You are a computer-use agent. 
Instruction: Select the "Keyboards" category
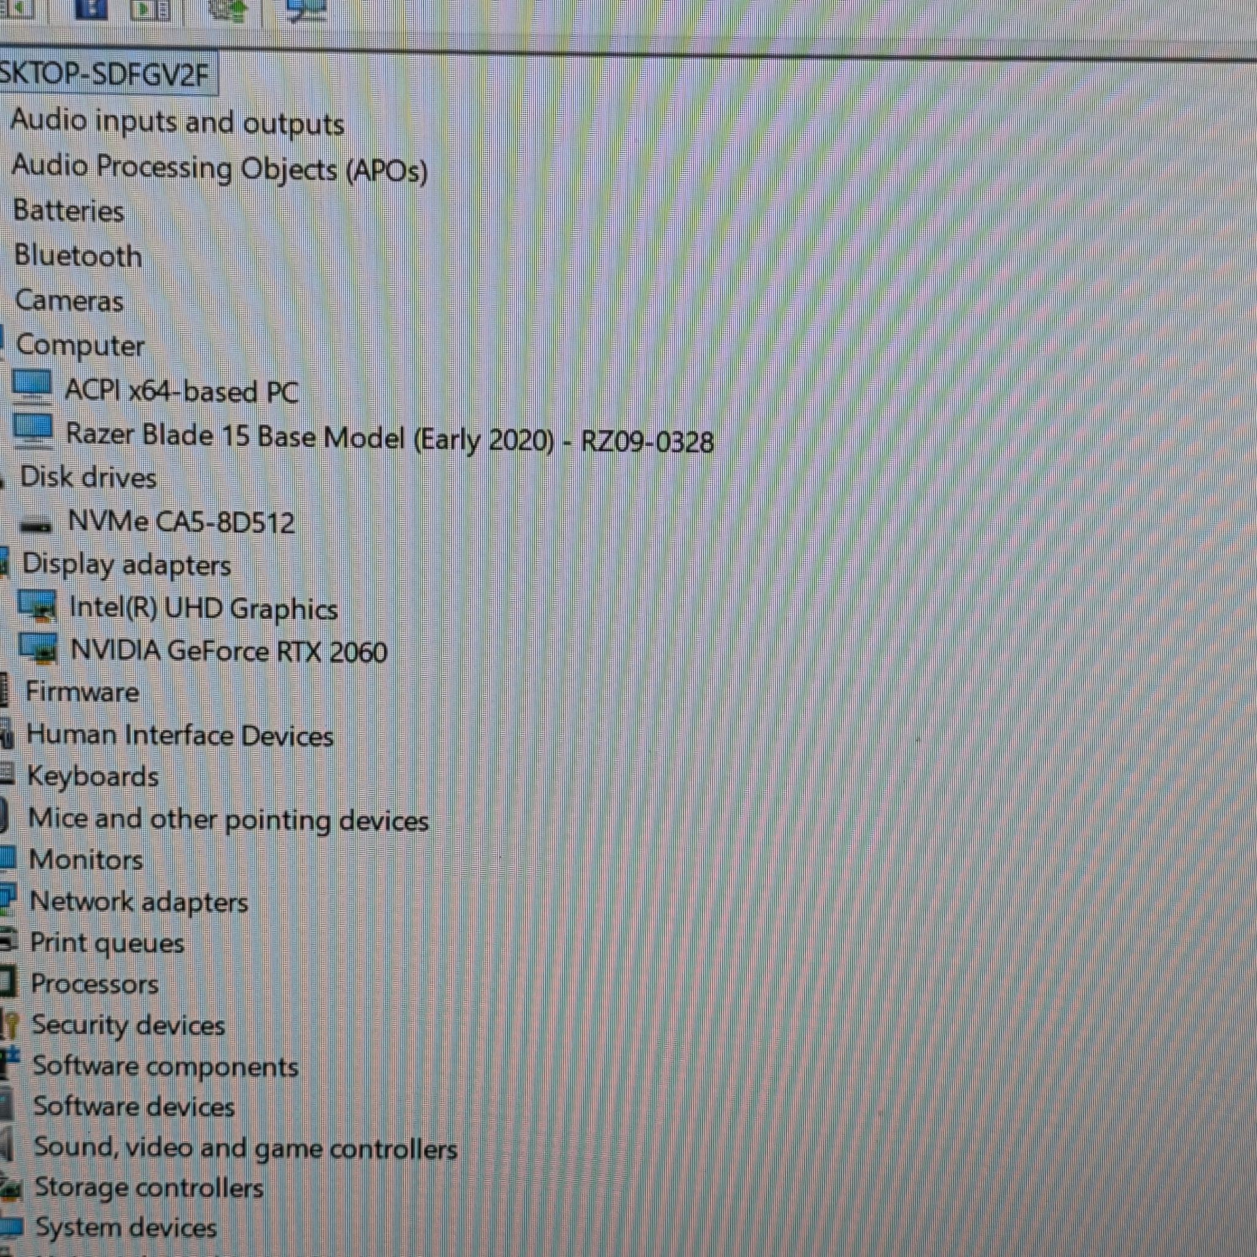click(93, 776)
